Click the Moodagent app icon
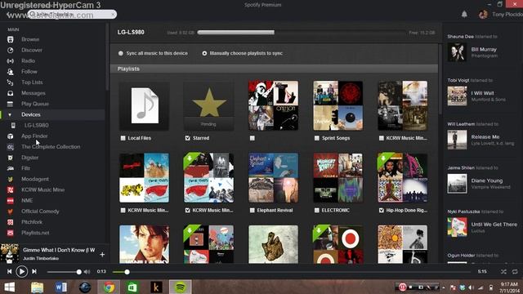Viewport: 523px width, 294px height. coord(11,179)
